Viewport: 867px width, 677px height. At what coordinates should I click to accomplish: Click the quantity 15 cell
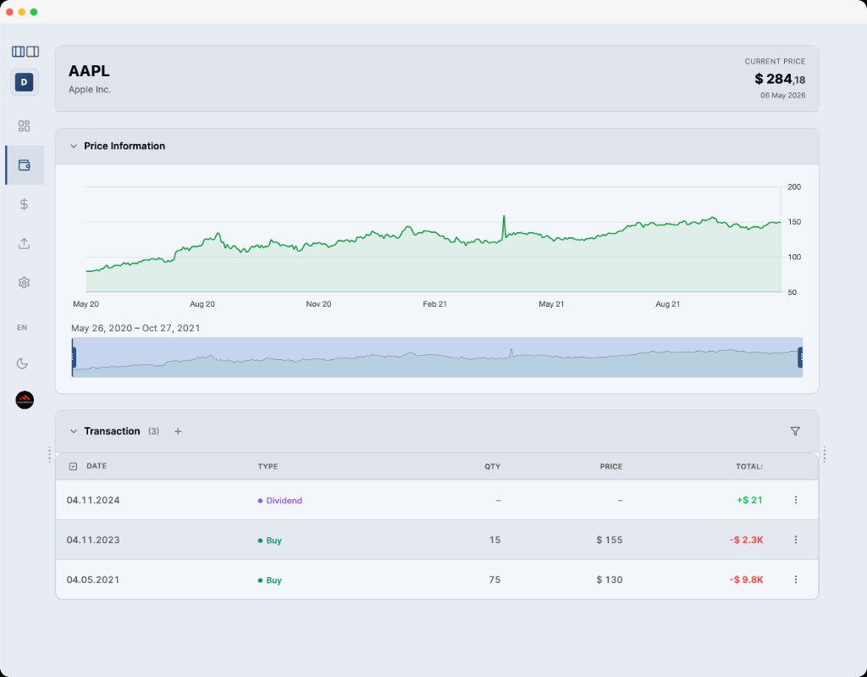click(494, 541)
